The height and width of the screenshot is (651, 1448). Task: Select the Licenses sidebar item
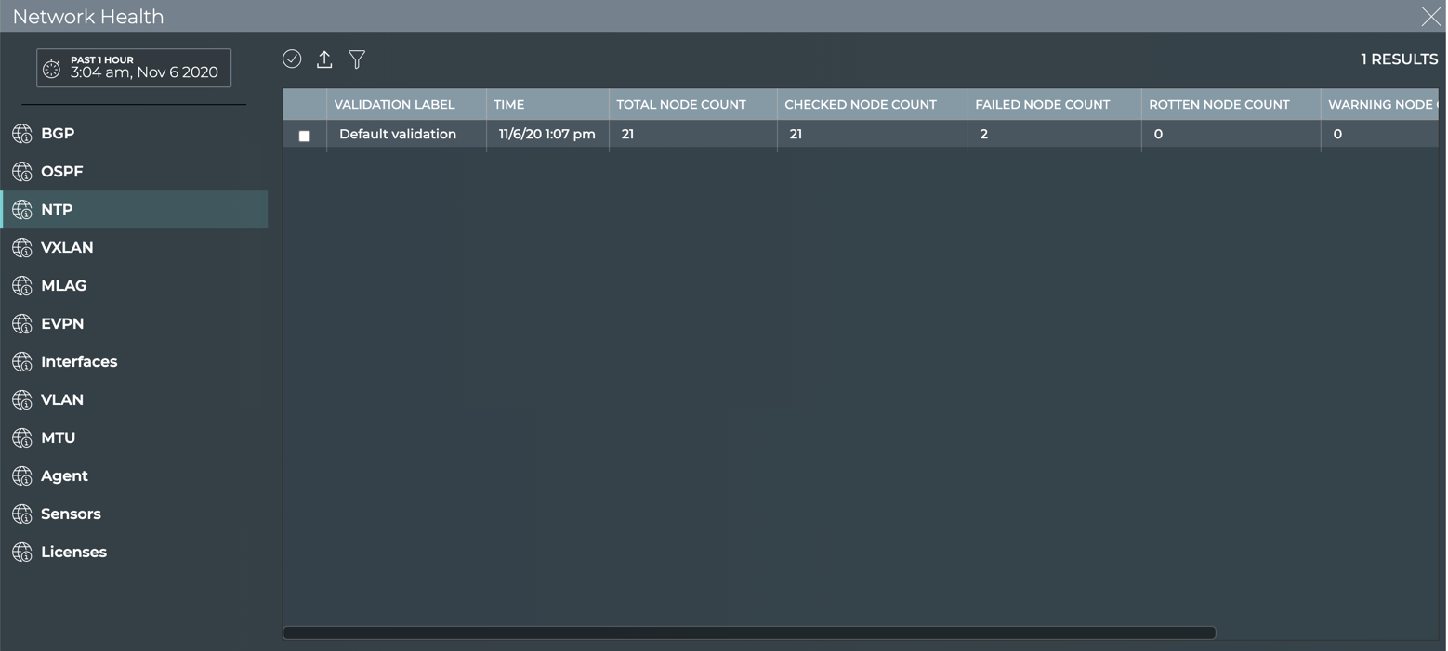click(x=73, y=553)
